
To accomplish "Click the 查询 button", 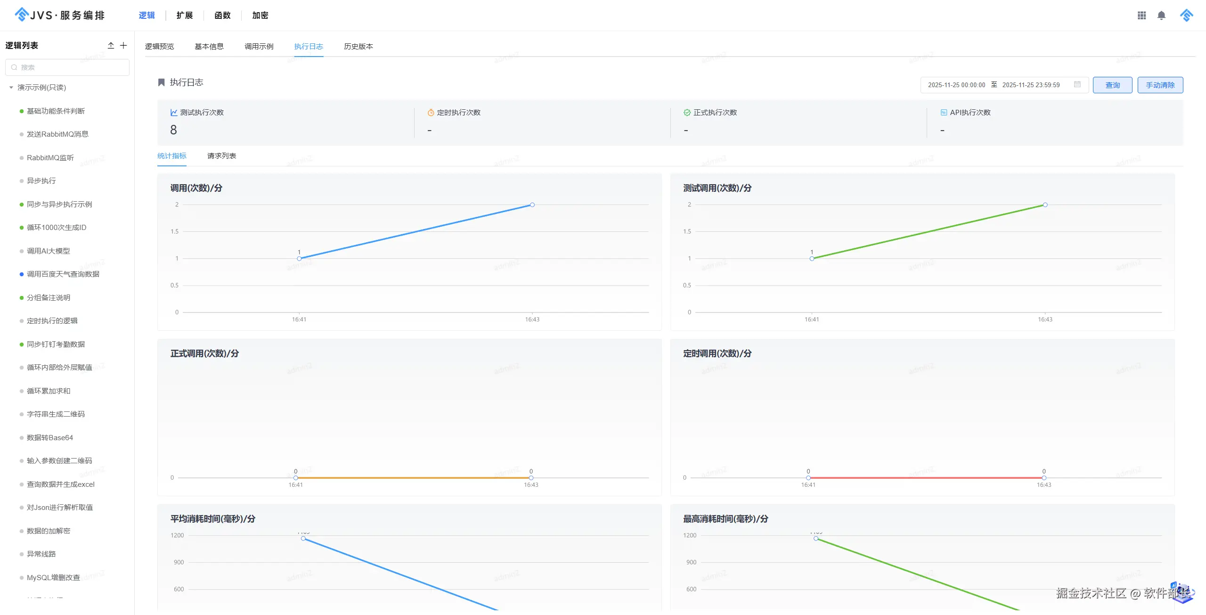I will (1112, 85).
